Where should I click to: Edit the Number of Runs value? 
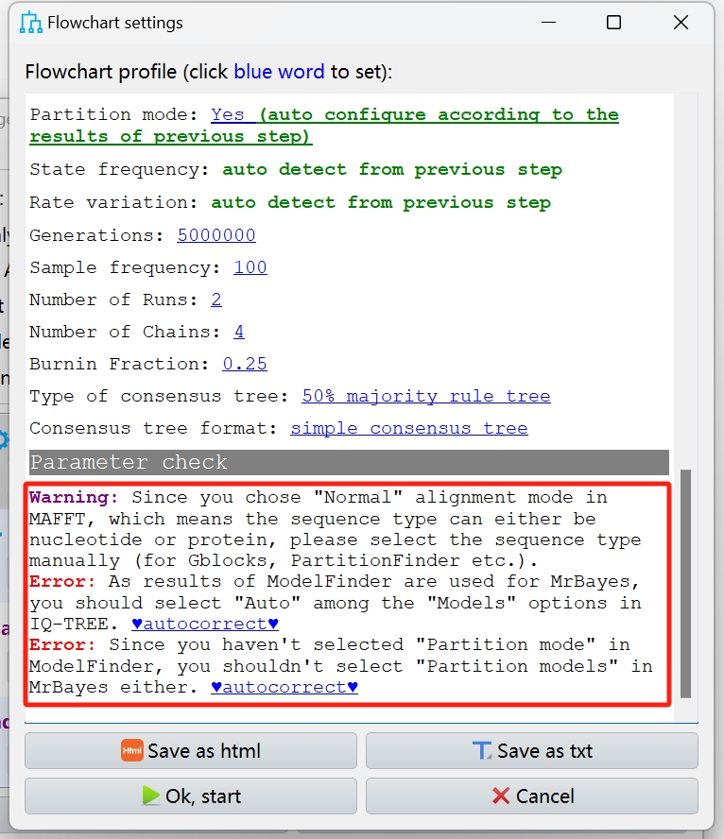216,300
